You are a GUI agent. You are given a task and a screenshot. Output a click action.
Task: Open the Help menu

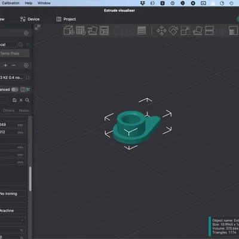point(29,3)
